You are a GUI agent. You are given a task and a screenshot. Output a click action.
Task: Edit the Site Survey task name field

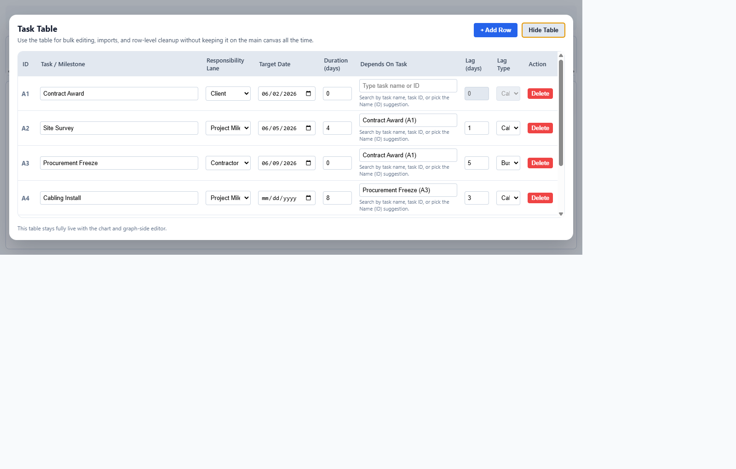pyautogui.click(x=119, y=128)
